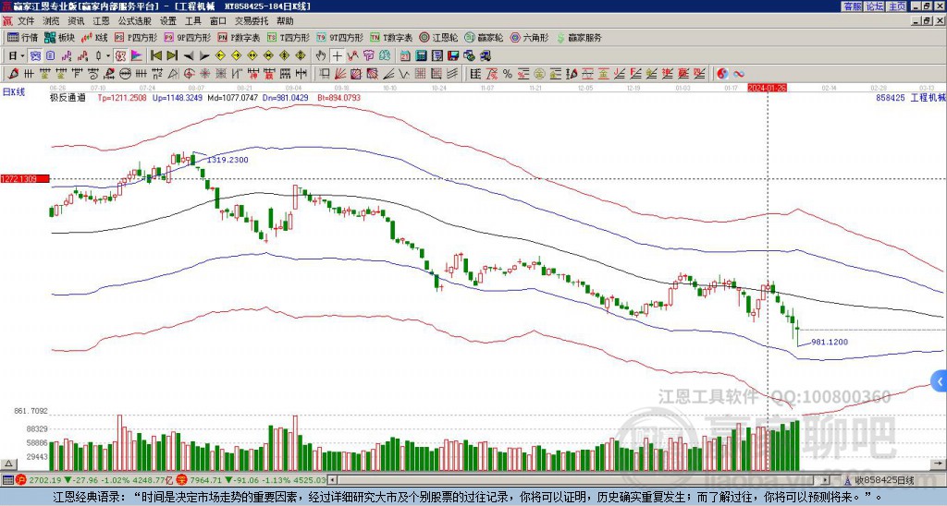
Task: Click the 1272.1309 red price tag
Action: click(25, 178)
